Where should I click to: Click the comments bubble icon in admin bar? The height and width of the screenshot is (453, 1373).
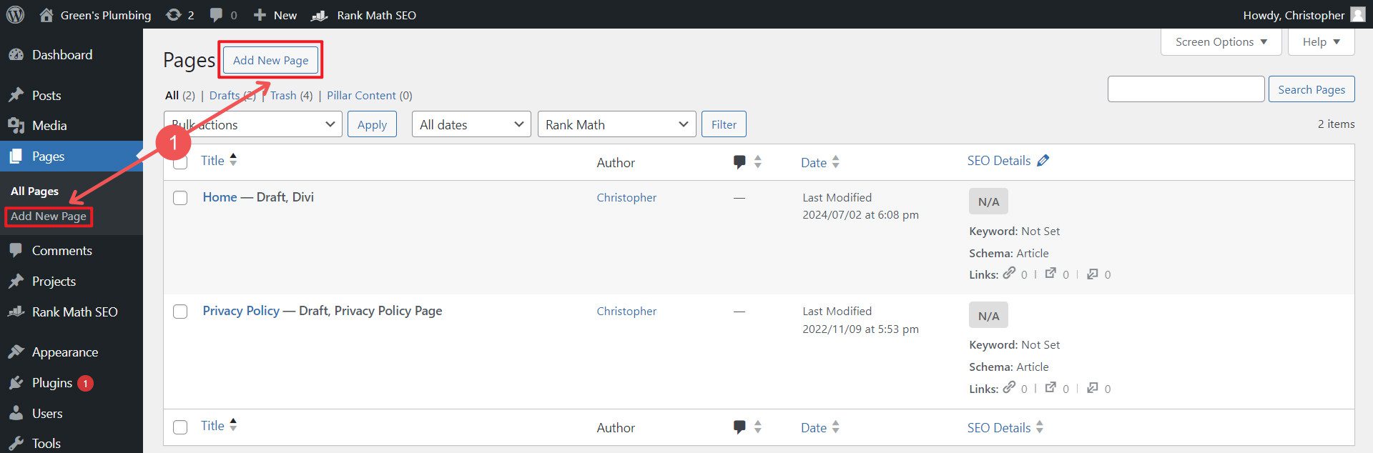(x=216, y=15)
